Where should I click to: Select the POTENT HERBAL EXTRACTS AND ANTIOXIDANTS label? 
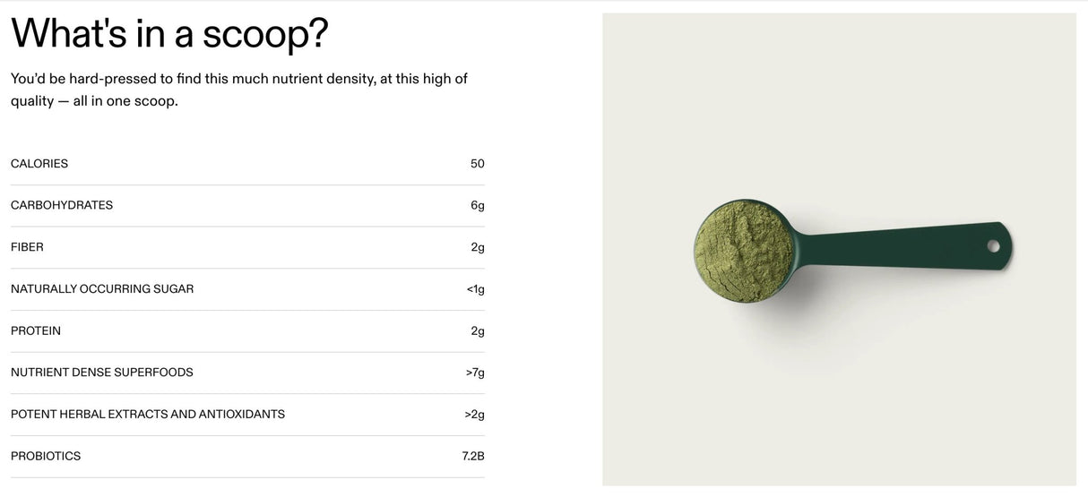[148, 415]
